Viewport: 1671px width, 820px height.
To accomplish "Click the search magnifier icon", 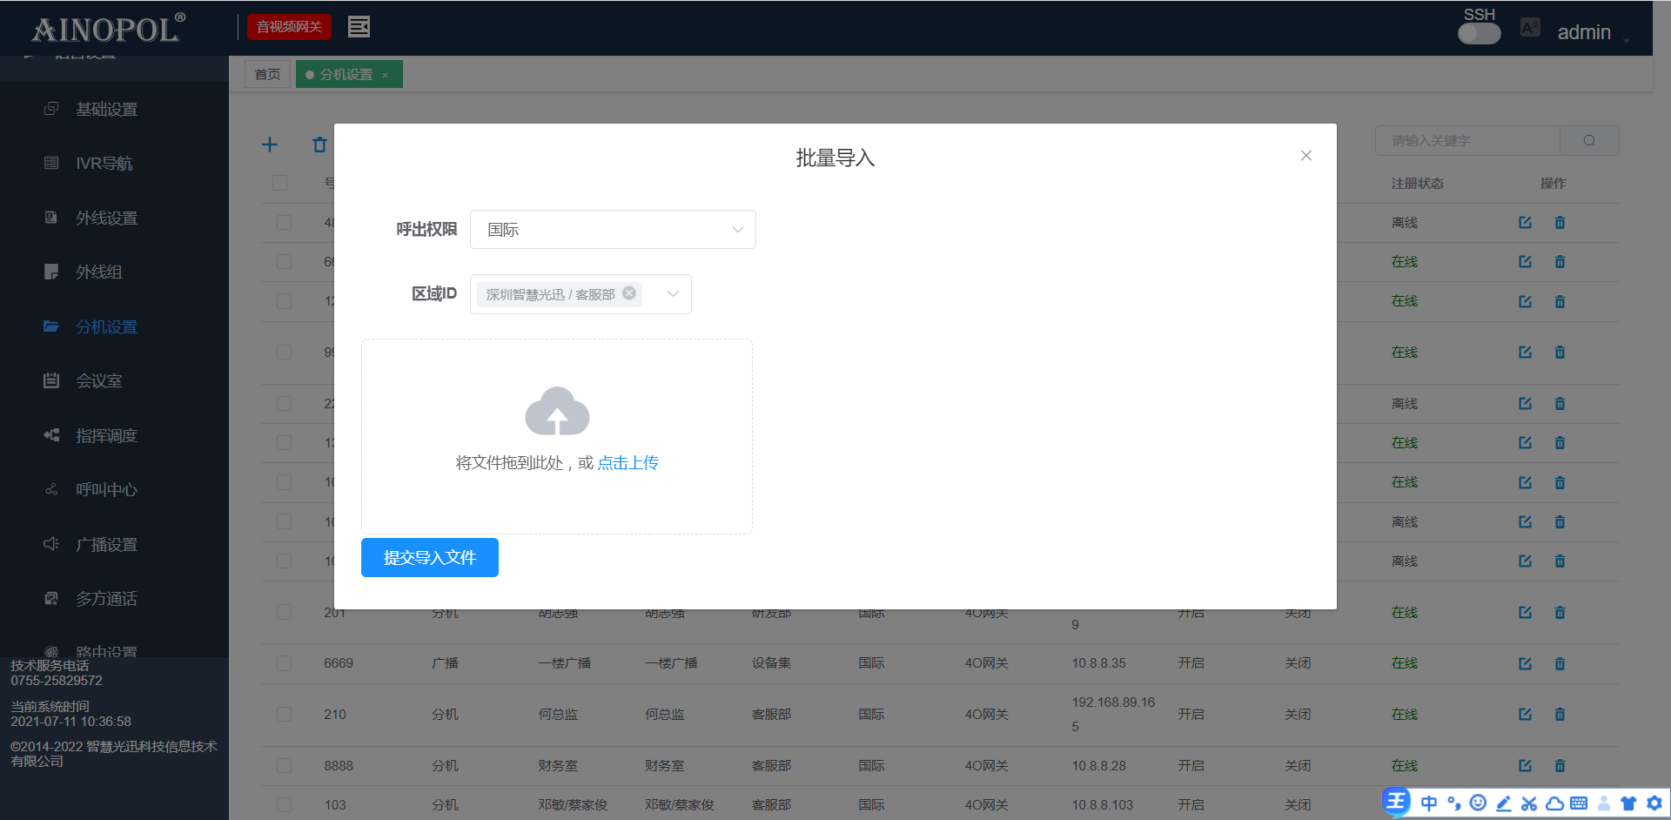I will coord(1589,141).
